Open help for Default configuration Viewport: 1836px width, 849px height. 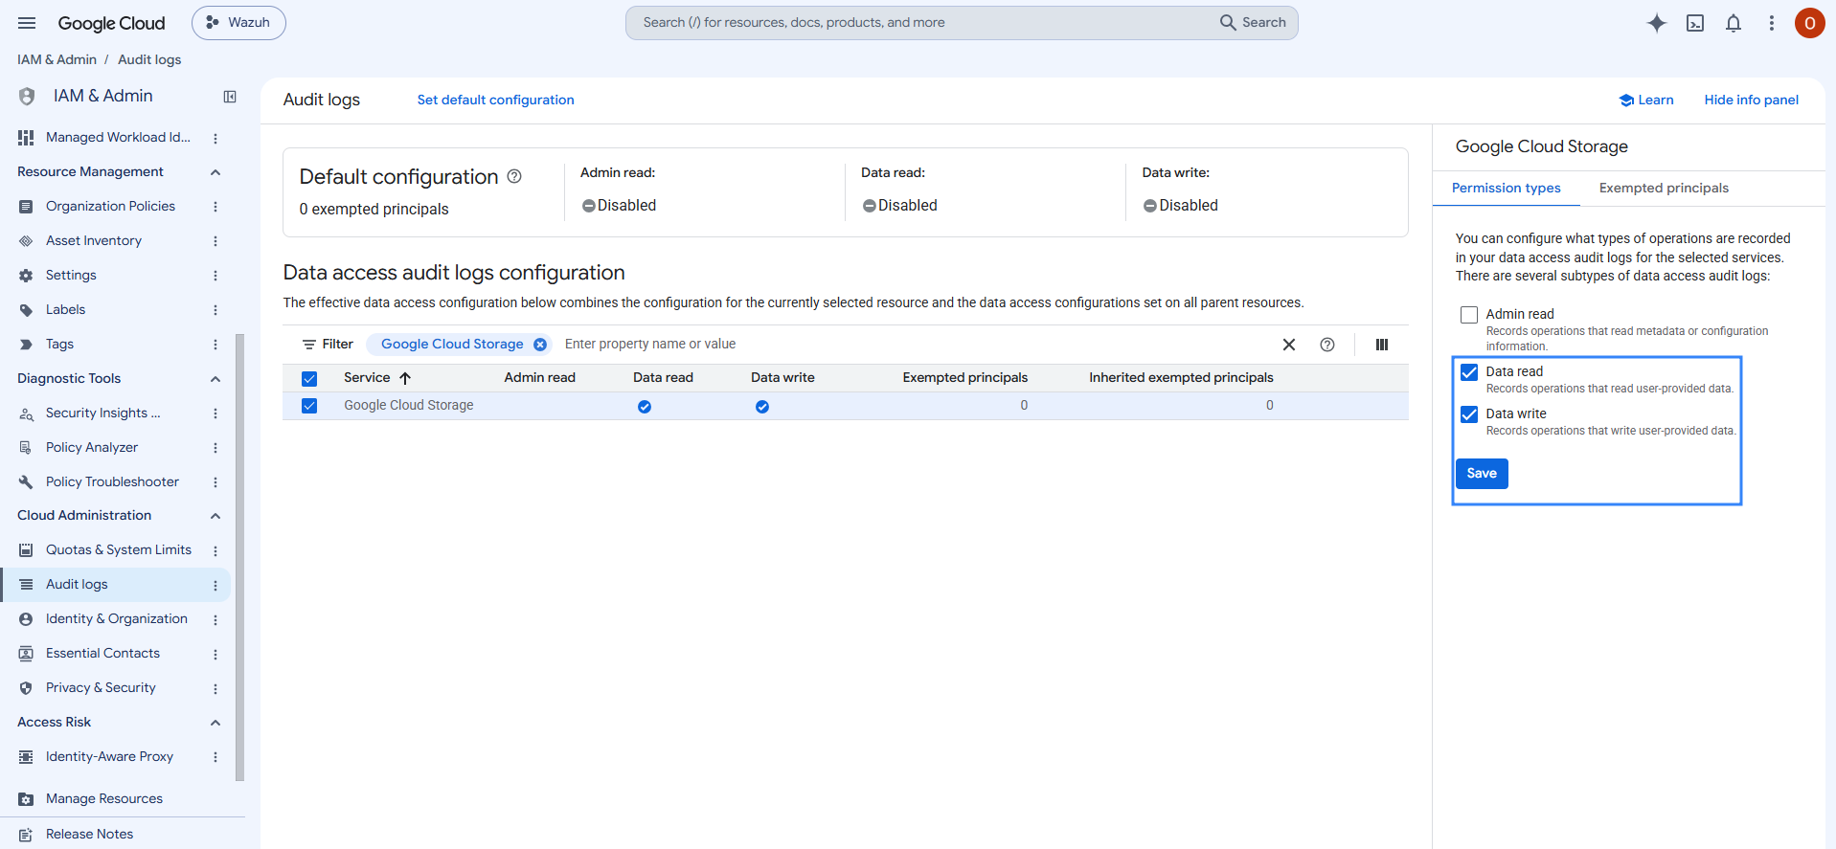[x=514, y=176]
